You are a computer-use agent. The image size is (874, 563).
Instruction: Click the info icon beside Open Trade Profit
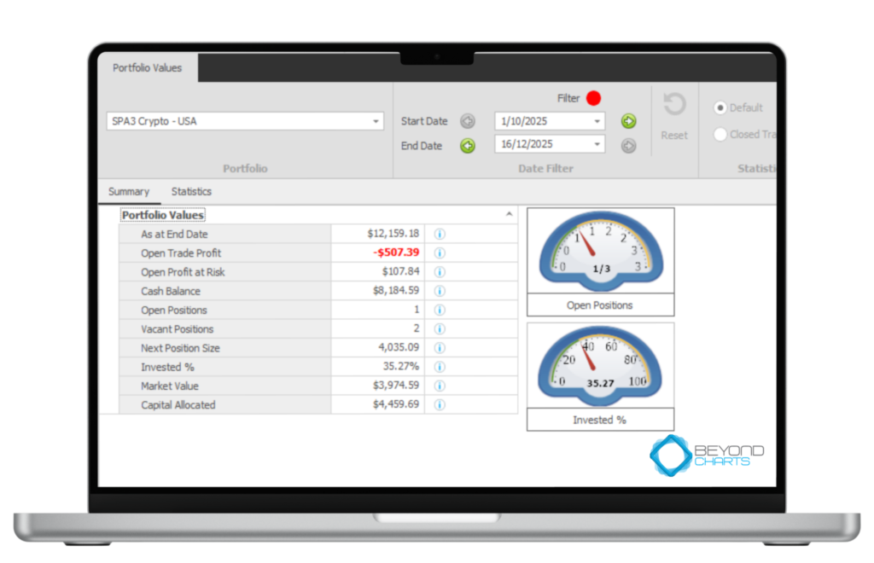coord(440,253)
